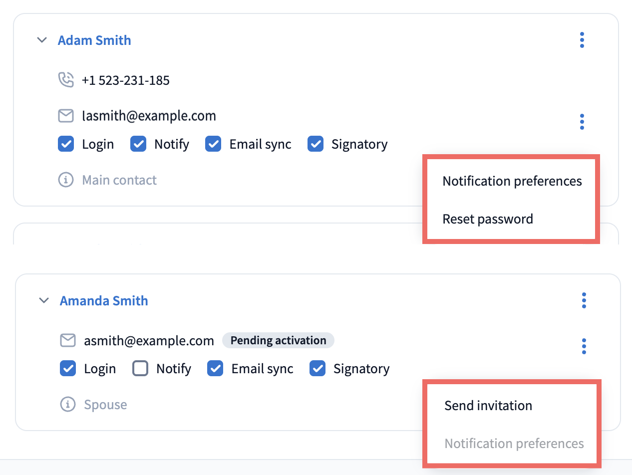632x475 pixels.
Task: Open options menu beside asmith@example.com
Action: point(584,346)
